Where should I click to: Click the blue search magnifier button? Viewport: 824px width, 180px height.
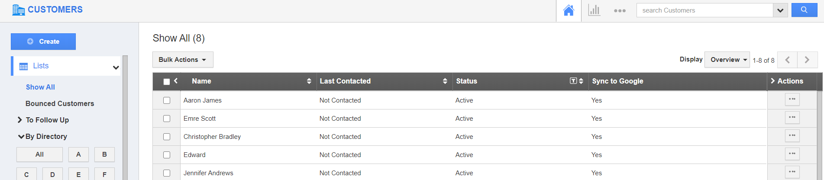(804, 10)
